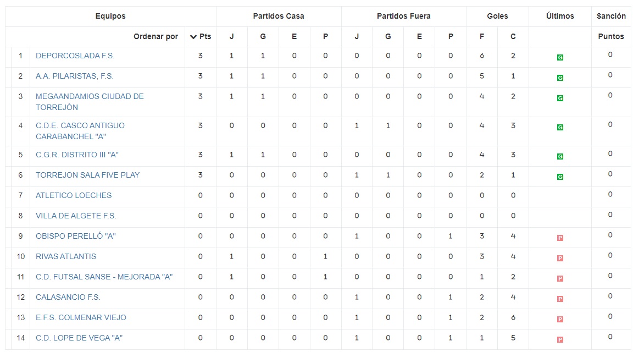Click the red P badge for C.D. LOPE DE VEGA
This screenshot has width=639, height=357.
click(560, 340)
